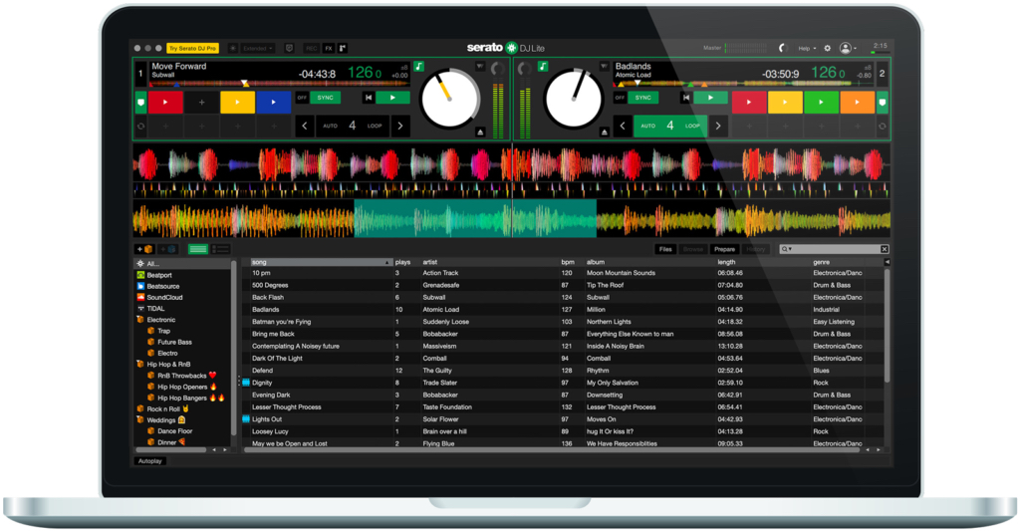Select cue pad mode on deck 2
Screen dimensions: 1020x531
pyautogui.click(x=883, y=103)
